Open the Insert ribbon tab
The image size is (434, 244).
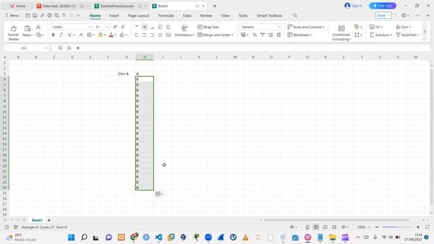(114, 16)
